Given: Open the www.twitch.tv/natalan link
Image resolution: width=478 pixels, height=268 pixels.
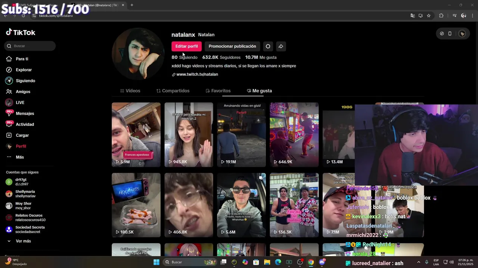Looking at the screenshot, I should pos(197,74).
